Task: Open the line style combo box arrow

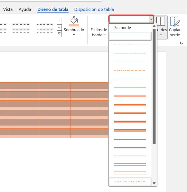Action: 151,19
